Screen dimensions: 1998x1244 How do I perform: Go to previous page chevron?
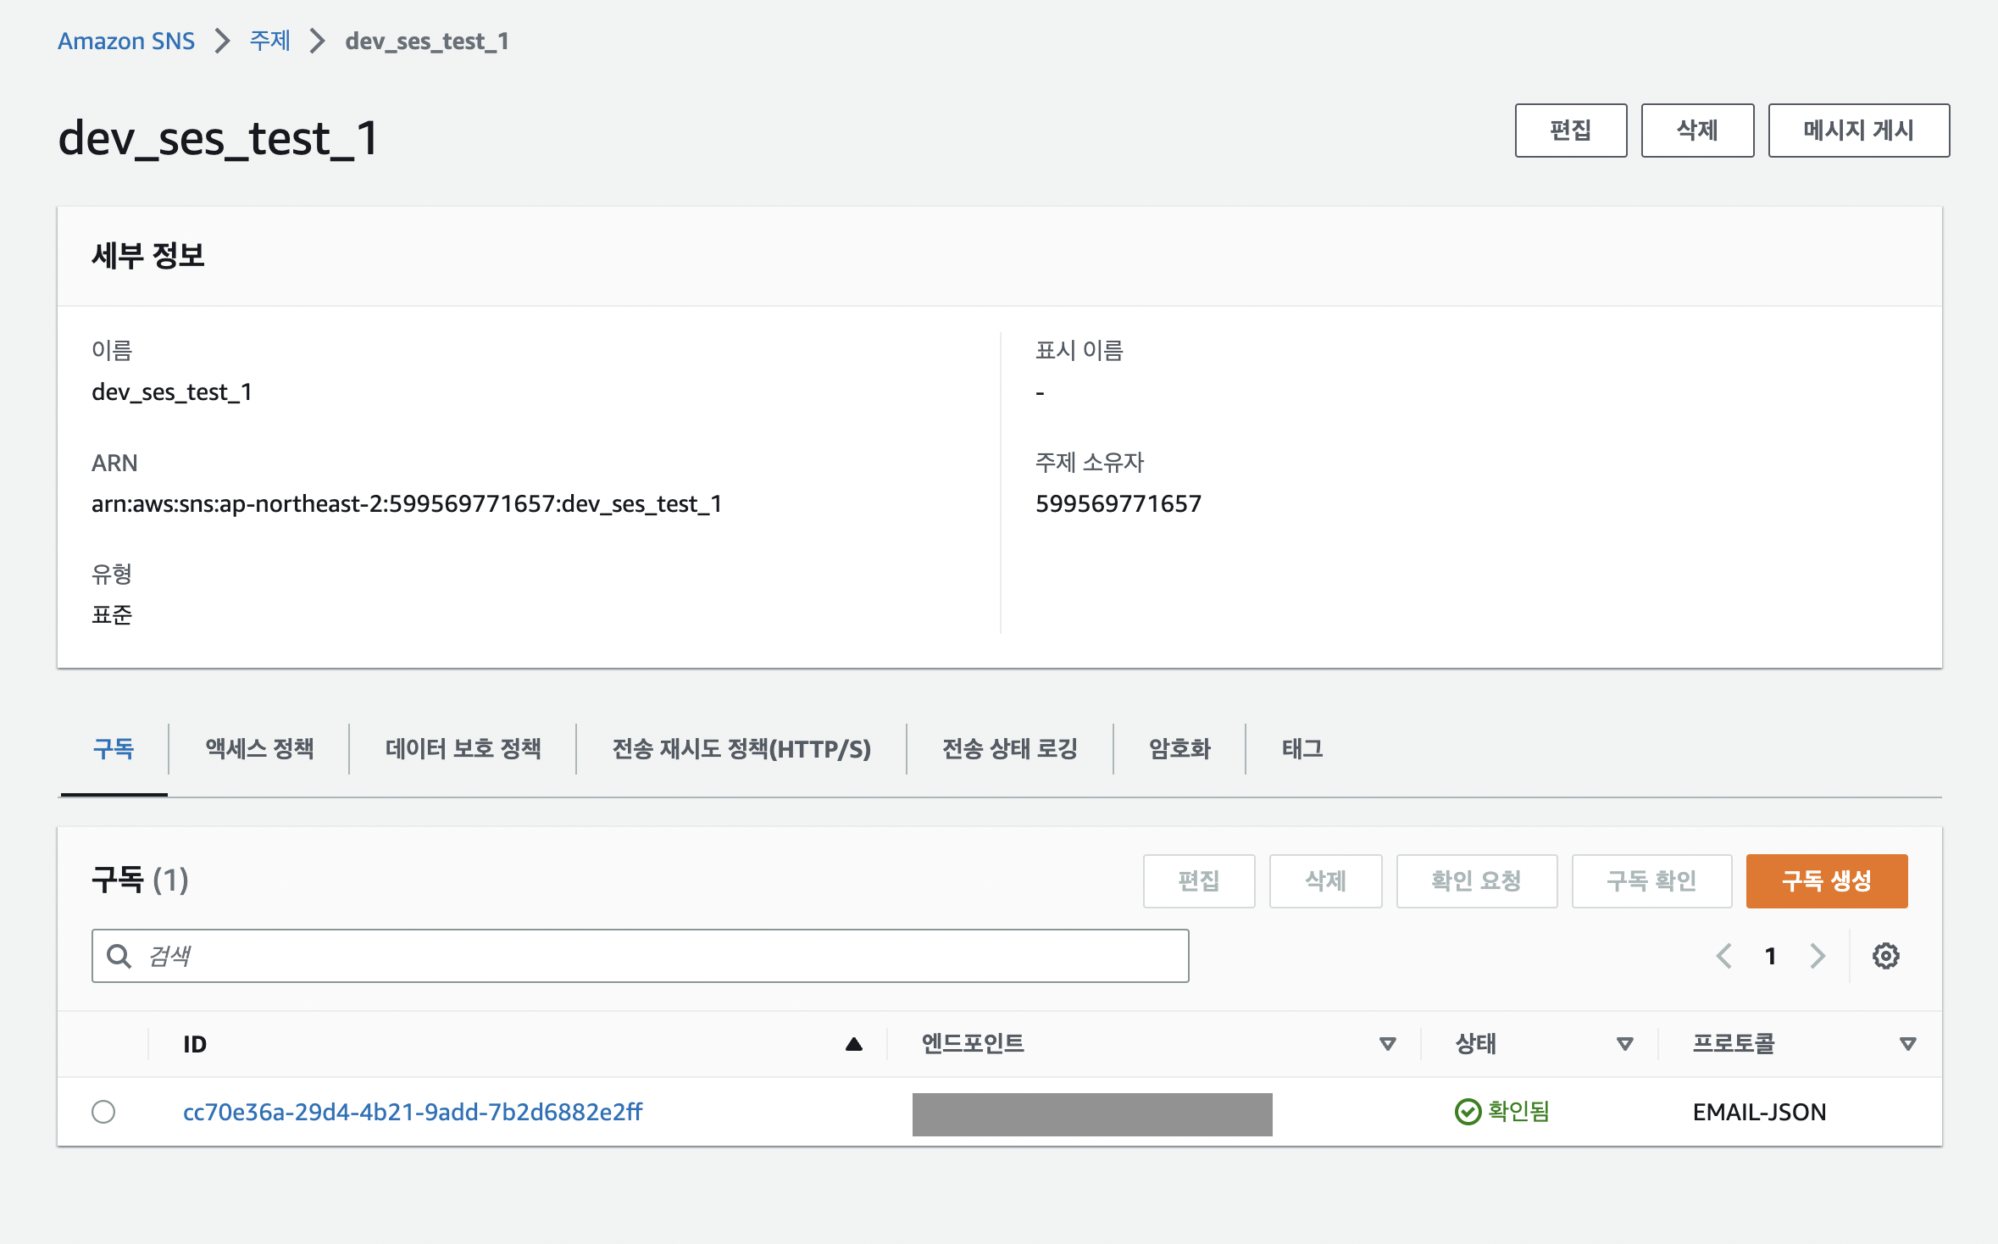[x=1723, y=956]
